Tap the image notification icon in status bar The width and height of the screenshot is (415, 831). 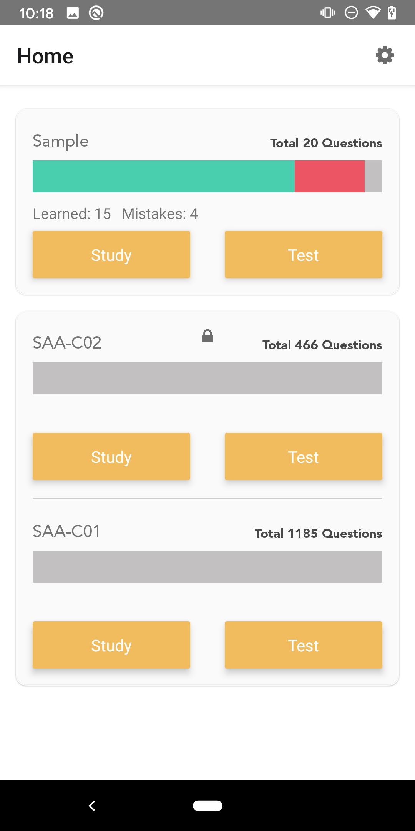coord(73,13)
